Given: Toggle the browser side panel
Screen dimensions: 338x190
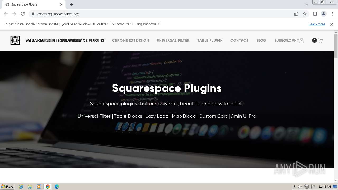Looking at the screenshot, I should (315, 14).
